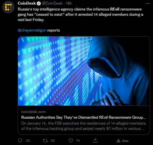Screen dimensions: 153x145
Task: Open the CoinDesk profile avatar
Action: click(x=8, y=7)
